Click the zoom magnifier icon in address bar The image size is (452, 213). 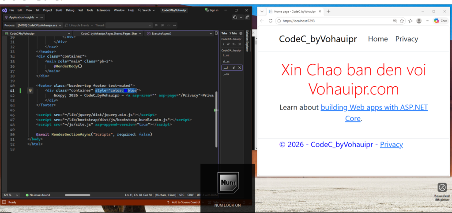click(x=394, y=21)
